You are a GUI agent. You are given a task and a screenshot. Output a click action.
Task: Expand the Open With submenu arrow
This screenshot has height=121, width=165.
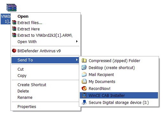77,41
